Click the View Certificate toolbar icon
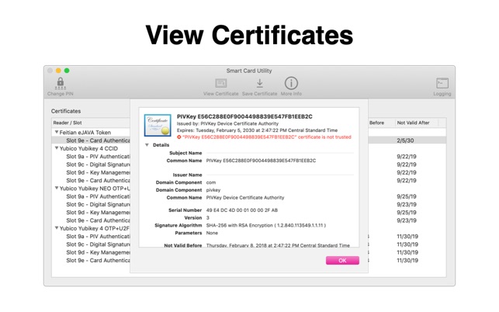 point(221,83)
